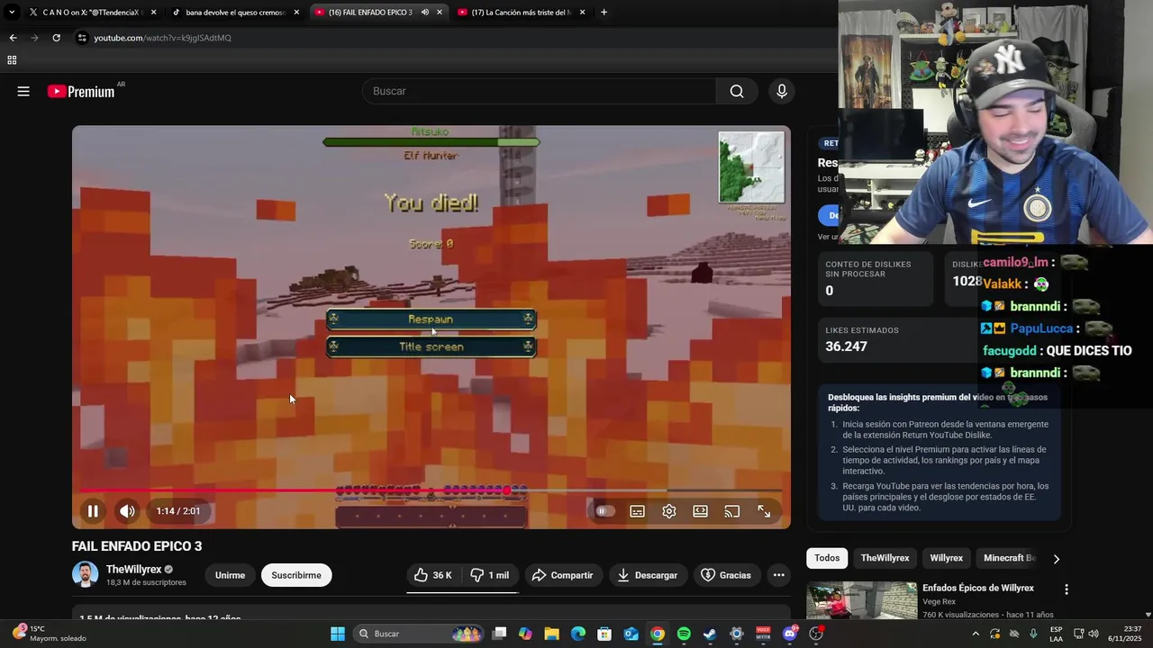
Task: Open Outlook from the taskbar
Action: pos(631,634)
